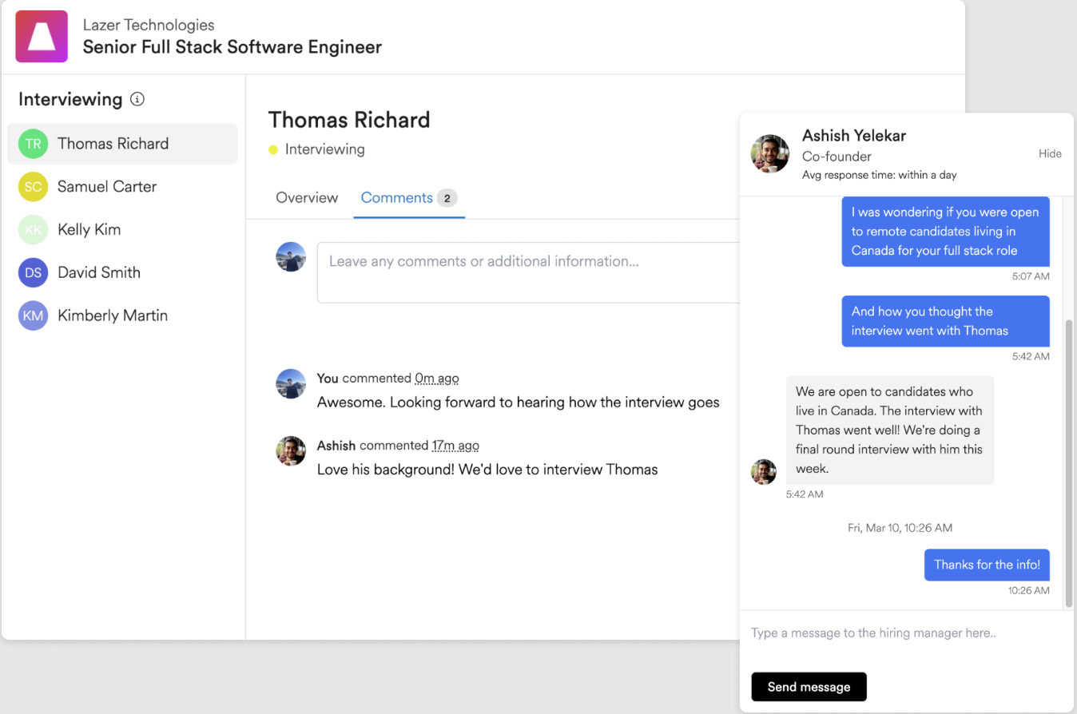Click Ashish Yelekar's profile photo in chat header
Screen dimensions: 1077x714
click(770, 153)
